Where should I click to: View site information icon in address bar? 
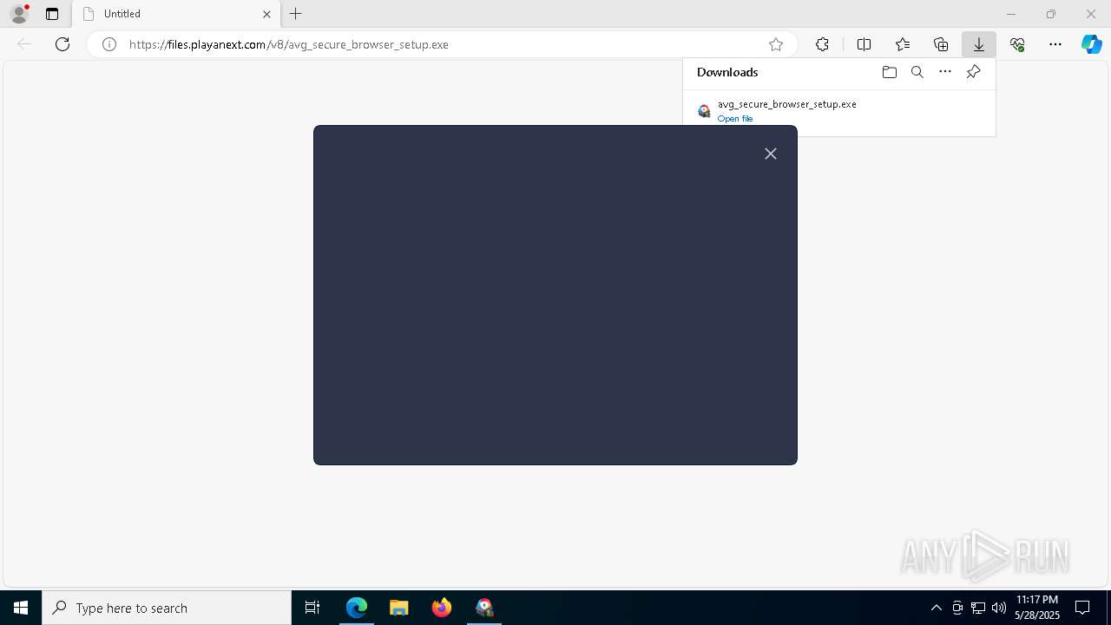coord(109,44)
